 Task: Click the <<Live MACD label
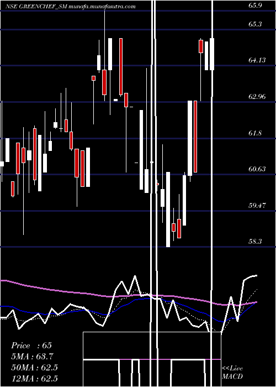pos(232,373)
